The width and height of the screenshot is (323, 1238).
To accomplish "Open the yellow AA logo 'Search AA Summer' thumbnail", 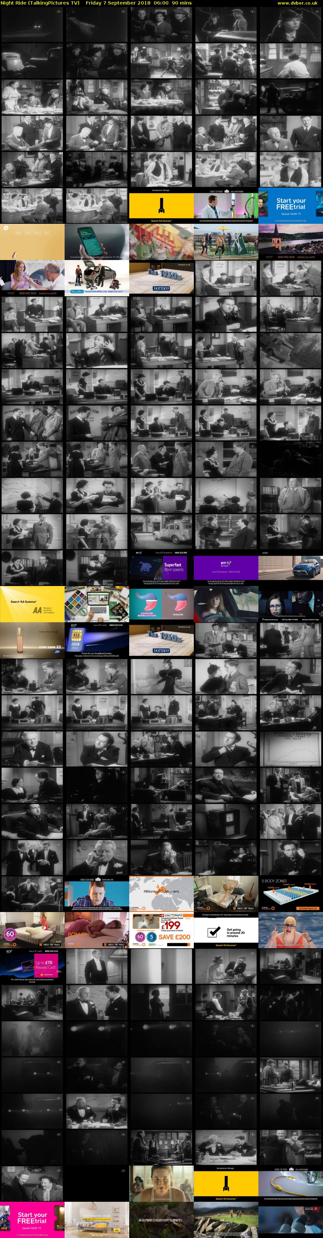I will [32, 604].
